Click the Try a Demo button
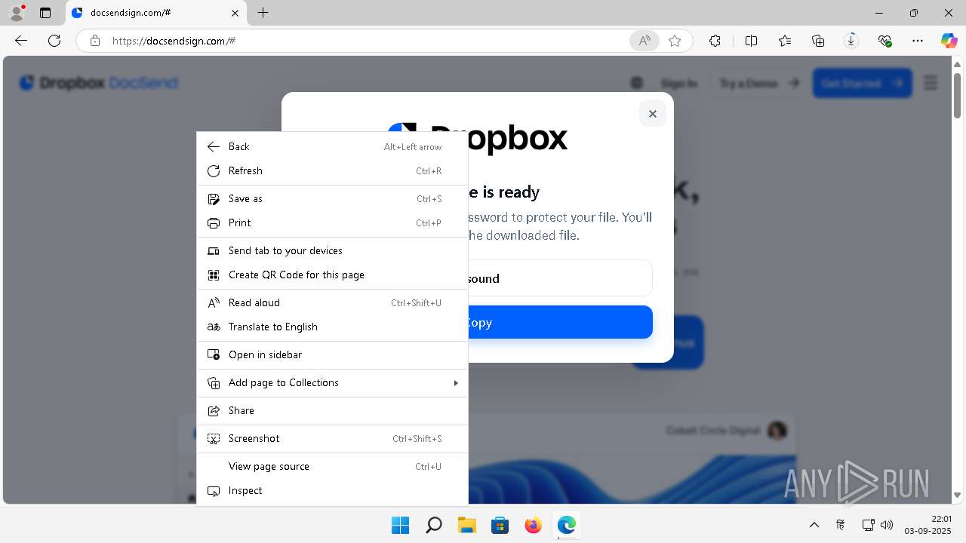Screen dimensions: 966x543 tap(758, 83)
